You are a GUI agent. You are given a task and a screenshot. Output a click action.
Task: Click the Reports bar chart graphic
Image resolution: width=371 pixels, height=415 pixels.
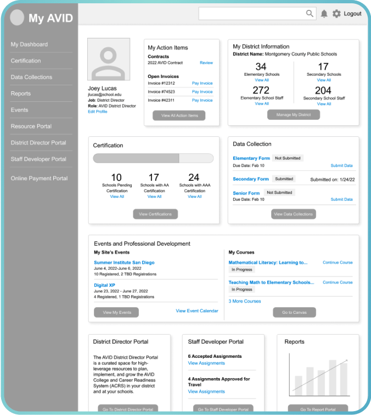pos(319,375)
